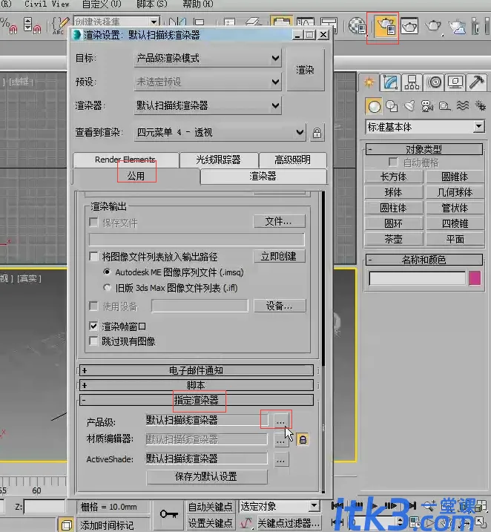Image resolution: width=491 pixels, height=532 pixels.
Task: Open the 预设 preset dropdown
Action: (208, 82)
